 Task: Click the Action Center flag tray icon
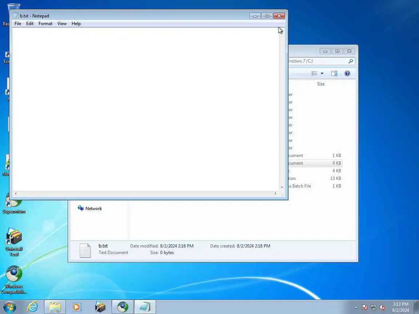point(365,307)
